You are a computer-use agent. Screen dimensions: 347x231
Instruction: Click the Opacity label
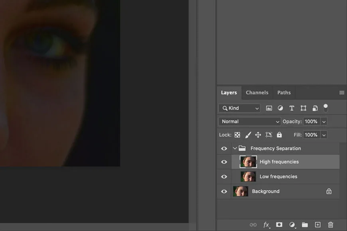point(292,121)
